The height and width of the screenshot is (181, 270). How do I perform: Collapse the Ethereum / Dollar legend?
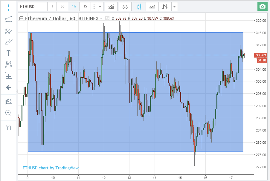(x=21, y=18)
